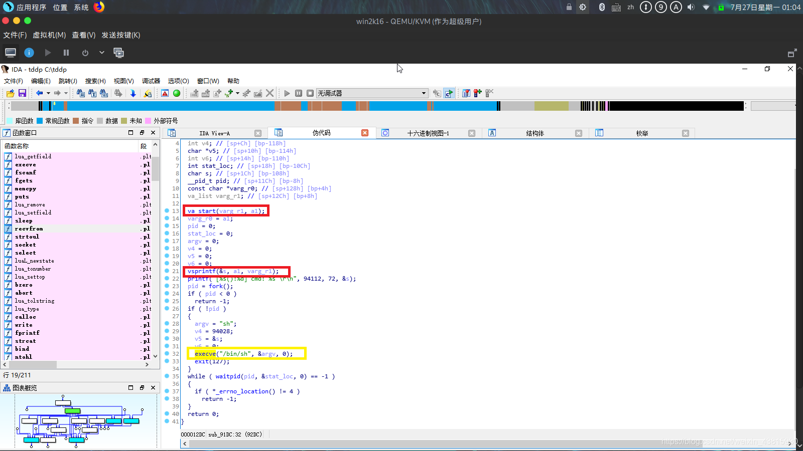Click the gray X delete icon in toolbar
Viewport: 803px width, 451px height.
(x=270, y=93)
